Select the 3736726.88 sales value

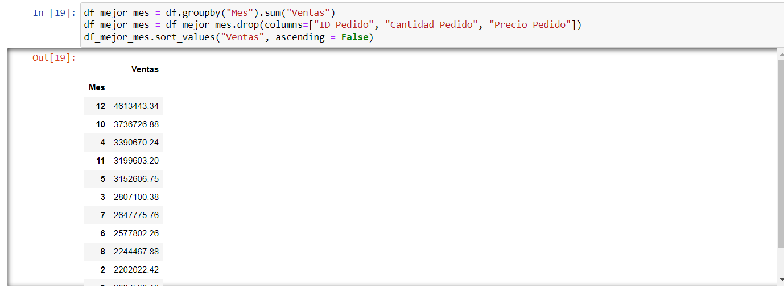(x=136, y=124)
